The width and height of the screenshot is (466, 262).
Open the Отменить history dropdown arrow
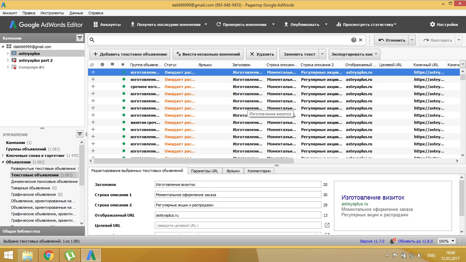click(x=412, y=40)
